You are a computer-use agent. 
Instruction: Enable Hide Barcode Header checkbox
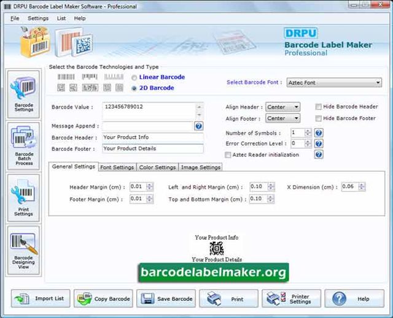[318, 107]
